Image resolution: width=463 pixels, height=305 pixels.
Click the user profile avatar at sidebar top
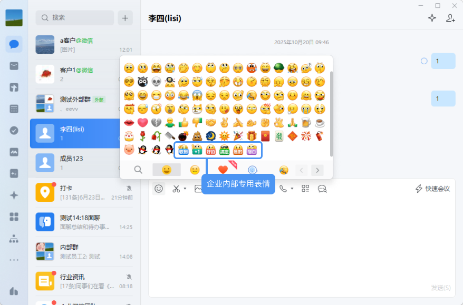14,18
